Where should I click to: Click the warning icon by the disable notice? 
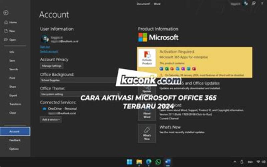pos(161,75)
